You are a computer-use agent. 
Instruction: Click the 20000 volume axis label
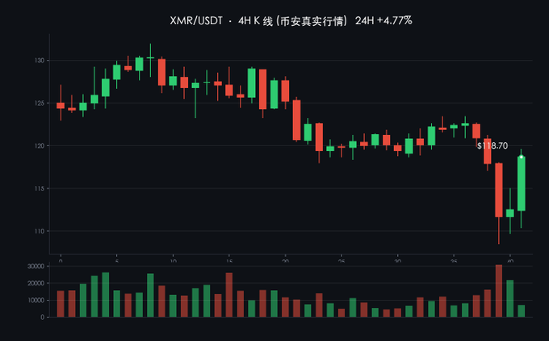coord(36,283)
